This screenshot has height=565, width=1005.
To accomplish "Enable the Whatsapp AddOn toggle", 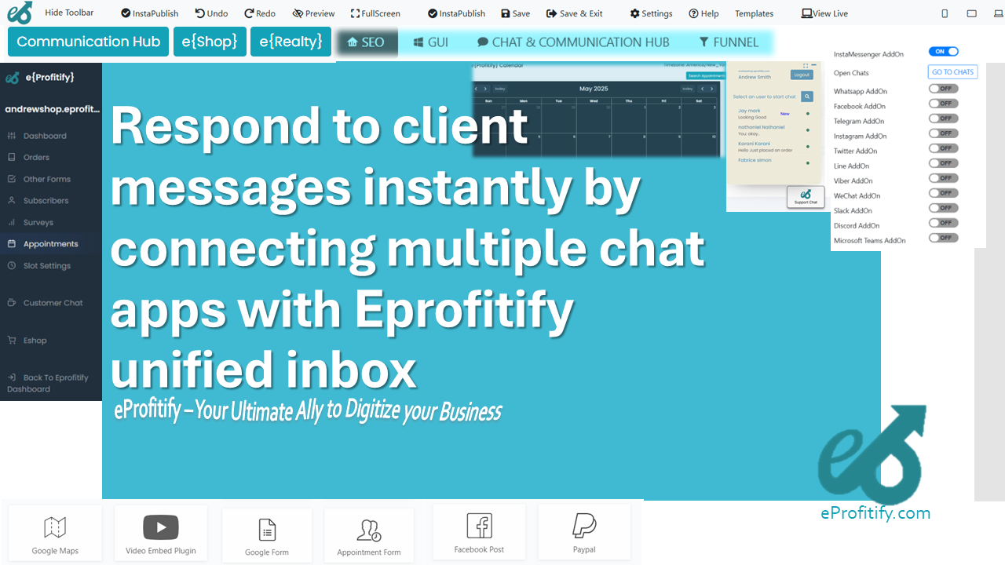I will click(943, 89).
